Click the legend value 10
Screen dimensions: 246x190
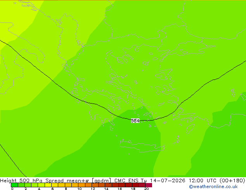click(x=80, y=189)
